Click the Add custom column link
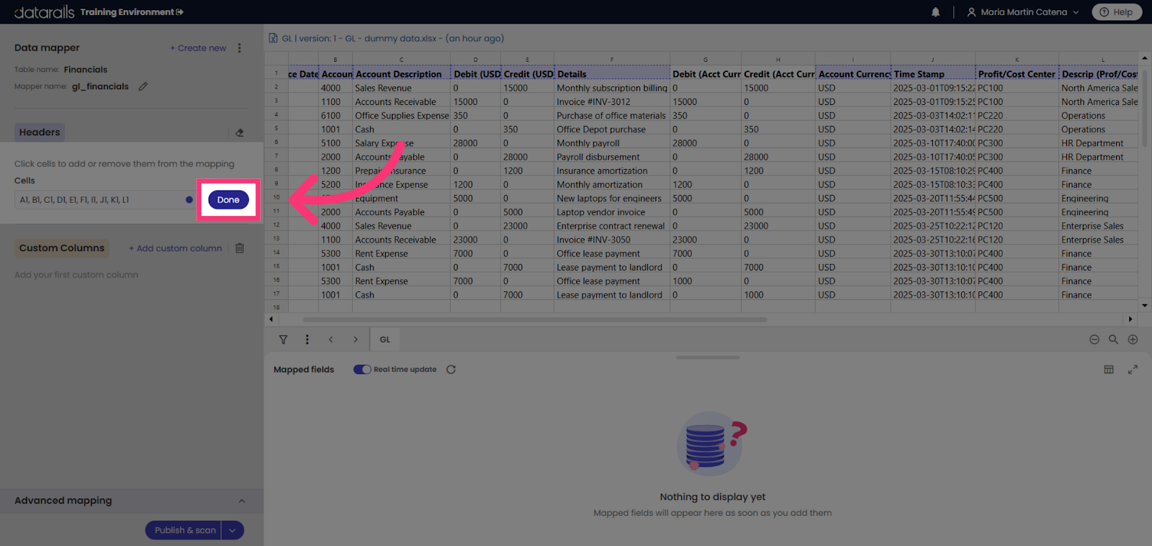The image size is (1152, 546). tap(176, 248)
